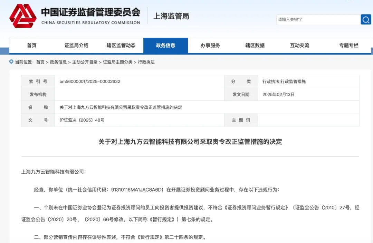Click the CSRC red logo
The width and height of the screenshot is (373, 243).
tap(23, 16)
